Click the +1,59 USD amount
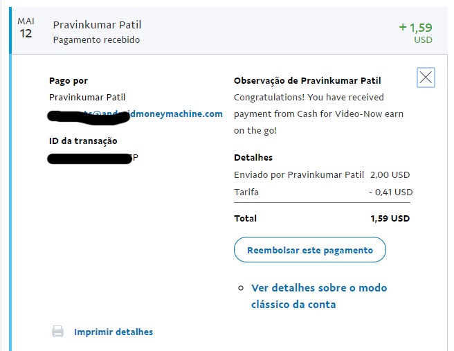Image resolution: width=454 pixels, height=351 pixels. 416,33
